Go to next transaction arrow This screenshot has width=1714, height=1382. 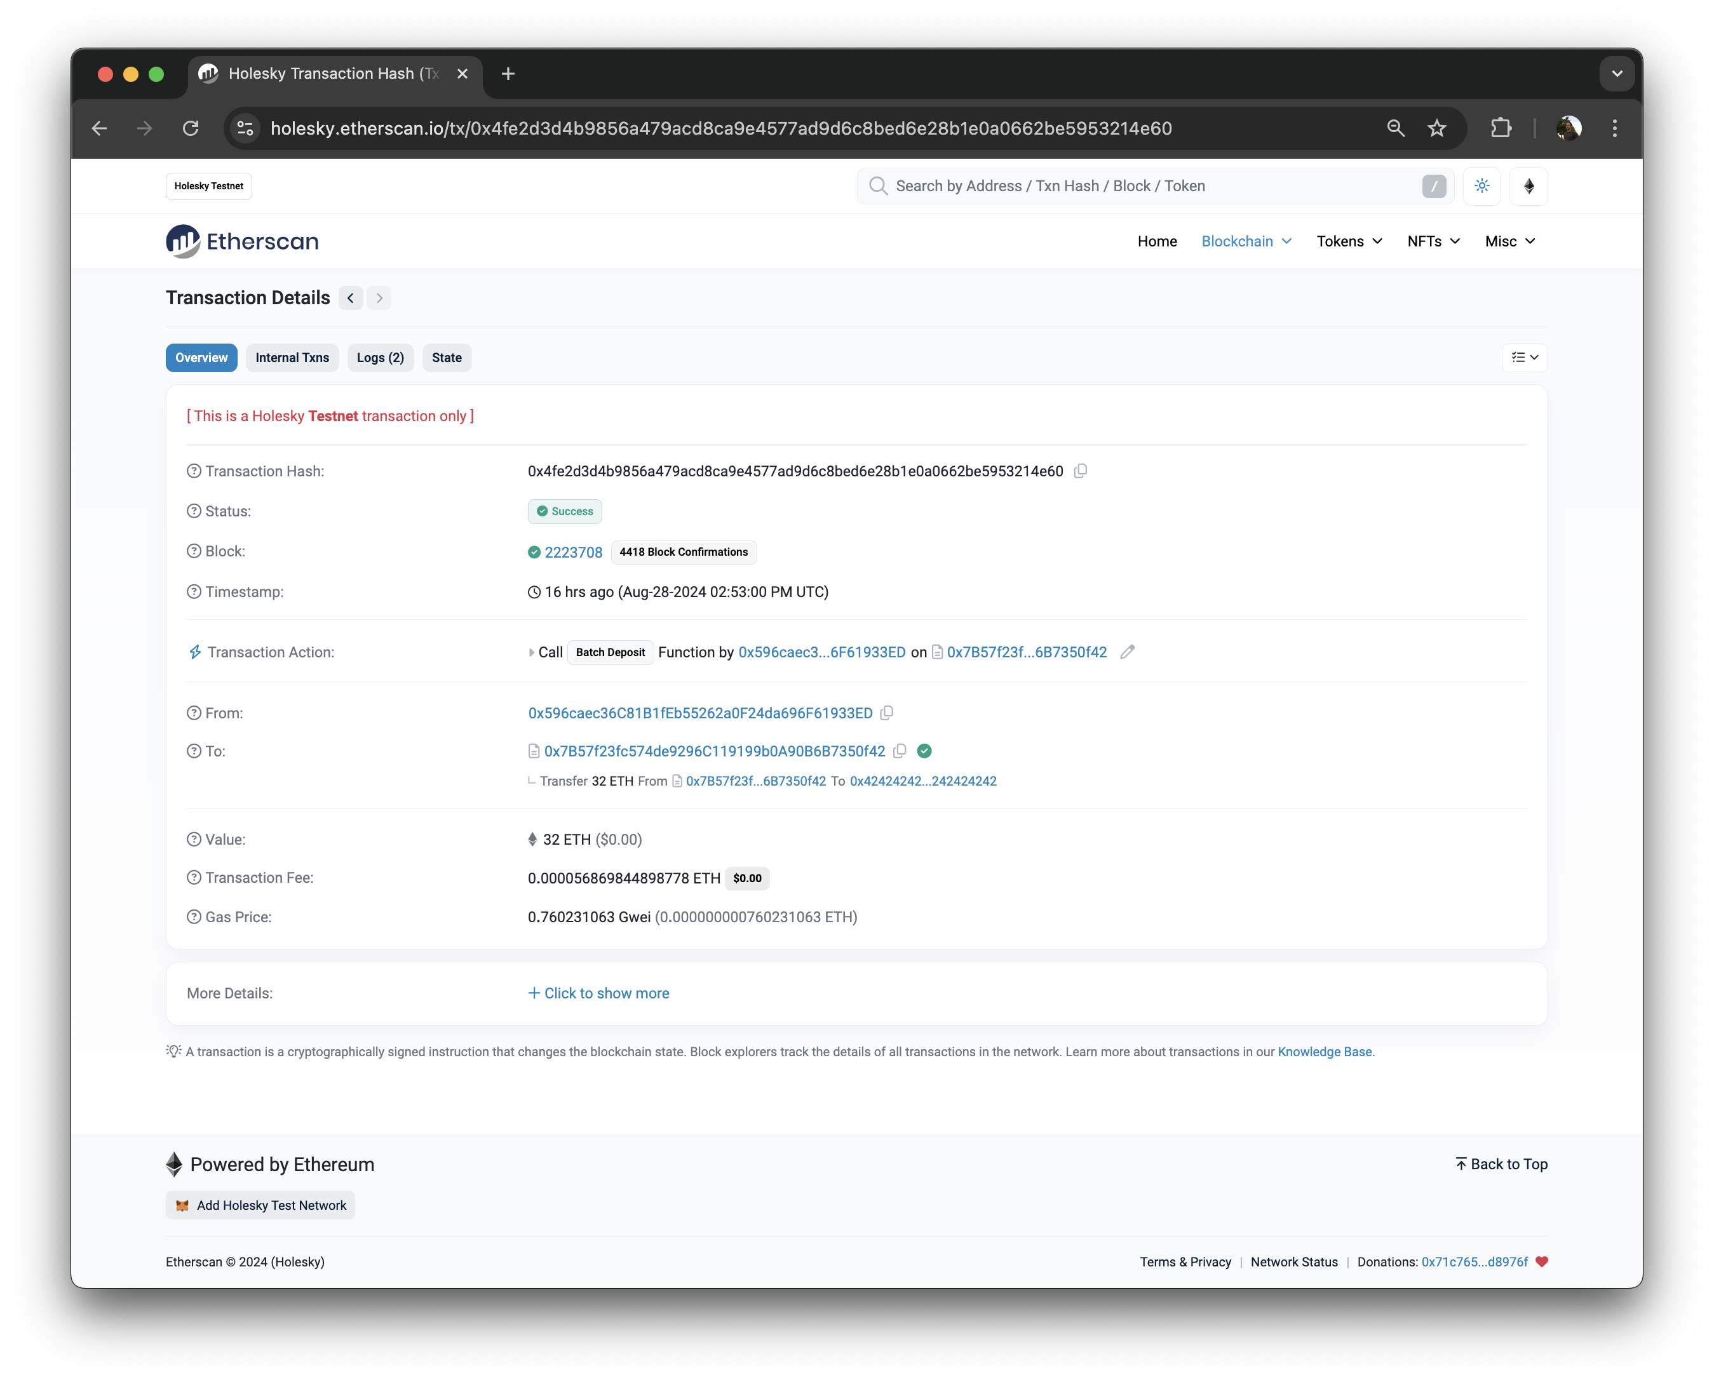click(380, 298)
